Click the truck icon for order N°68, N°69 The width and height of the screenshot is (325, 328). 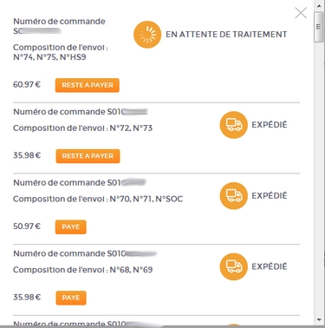[x=234, y=266]
